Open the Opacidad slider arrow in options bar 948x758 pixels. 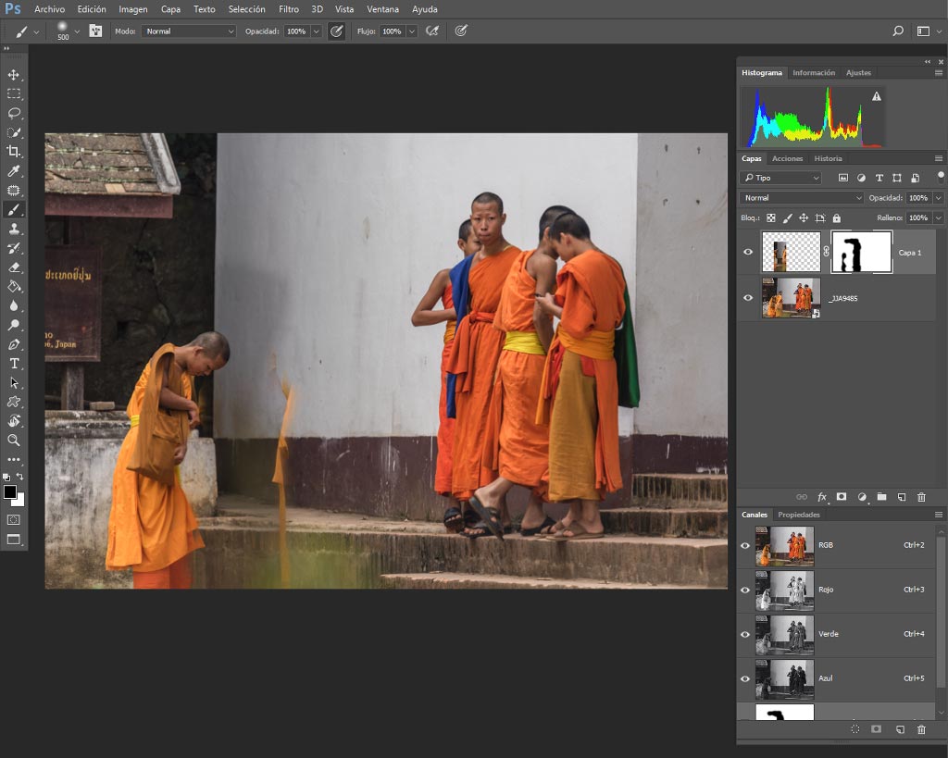click(x=317, y=31)
